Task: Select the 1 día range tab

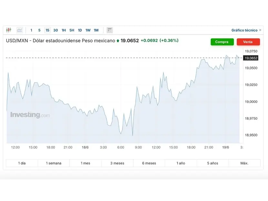Action: point(22,163)
